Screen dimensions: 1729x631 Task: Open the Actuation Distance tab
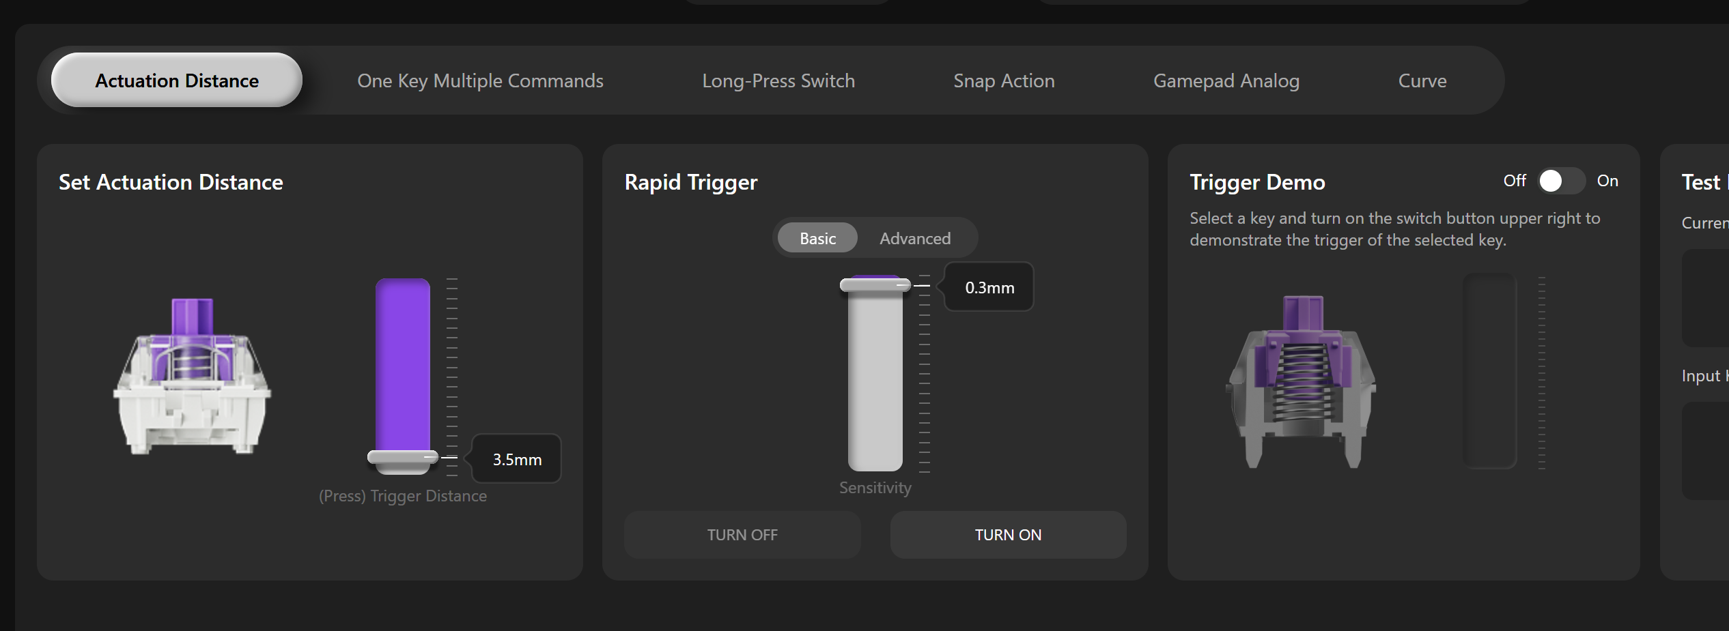(x=177, y=80)
